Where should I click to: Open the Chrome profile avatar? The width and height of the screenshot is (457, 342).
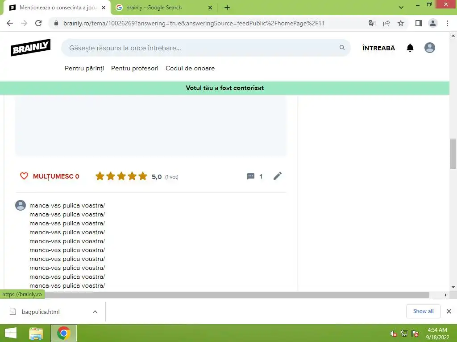coord(433,23)
